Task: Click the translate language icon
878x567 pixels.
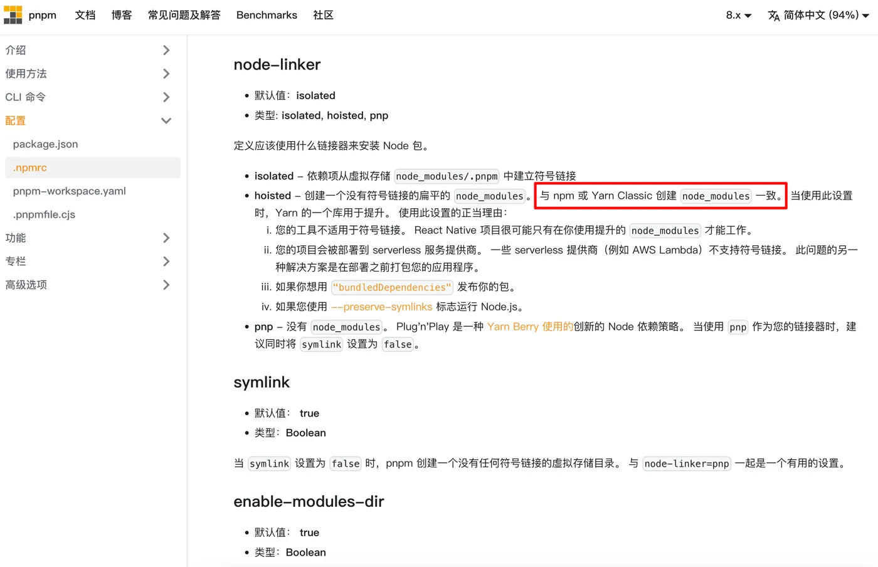Action: pos(774,15)
